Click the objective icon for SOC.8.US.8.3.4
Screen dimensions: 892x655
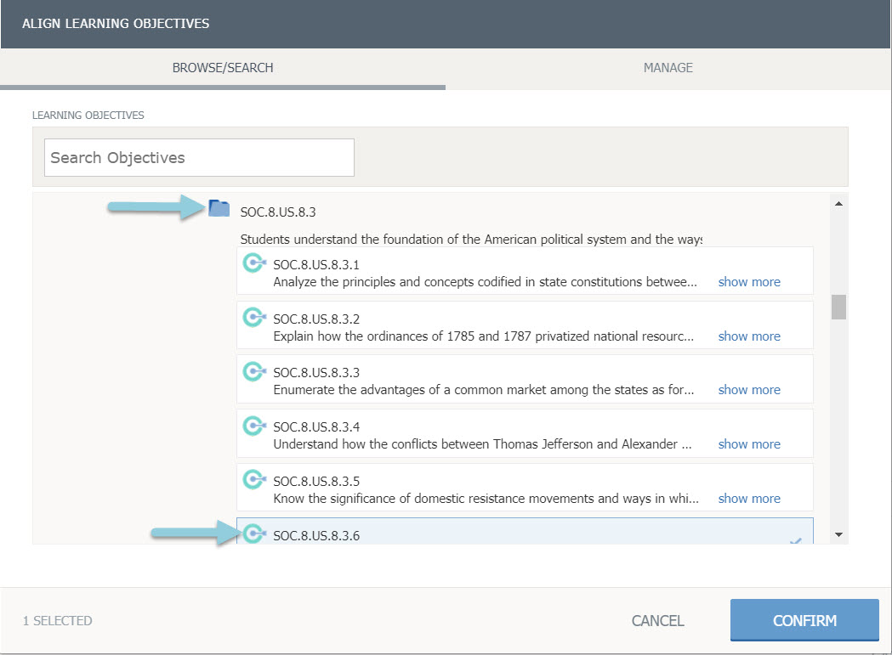click(x=253, y=426)
